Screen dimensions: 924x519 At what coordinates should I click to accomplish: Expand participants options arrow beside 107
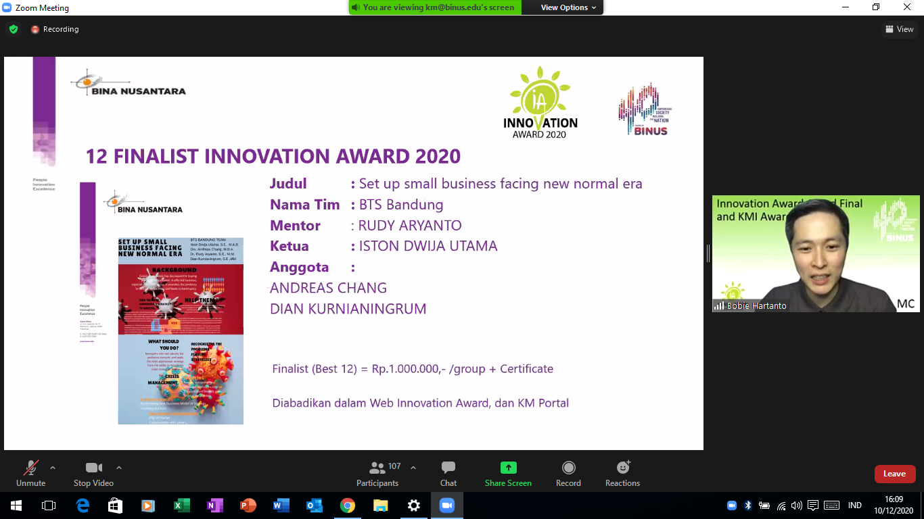pyautogui.click(x=413, y=468)
